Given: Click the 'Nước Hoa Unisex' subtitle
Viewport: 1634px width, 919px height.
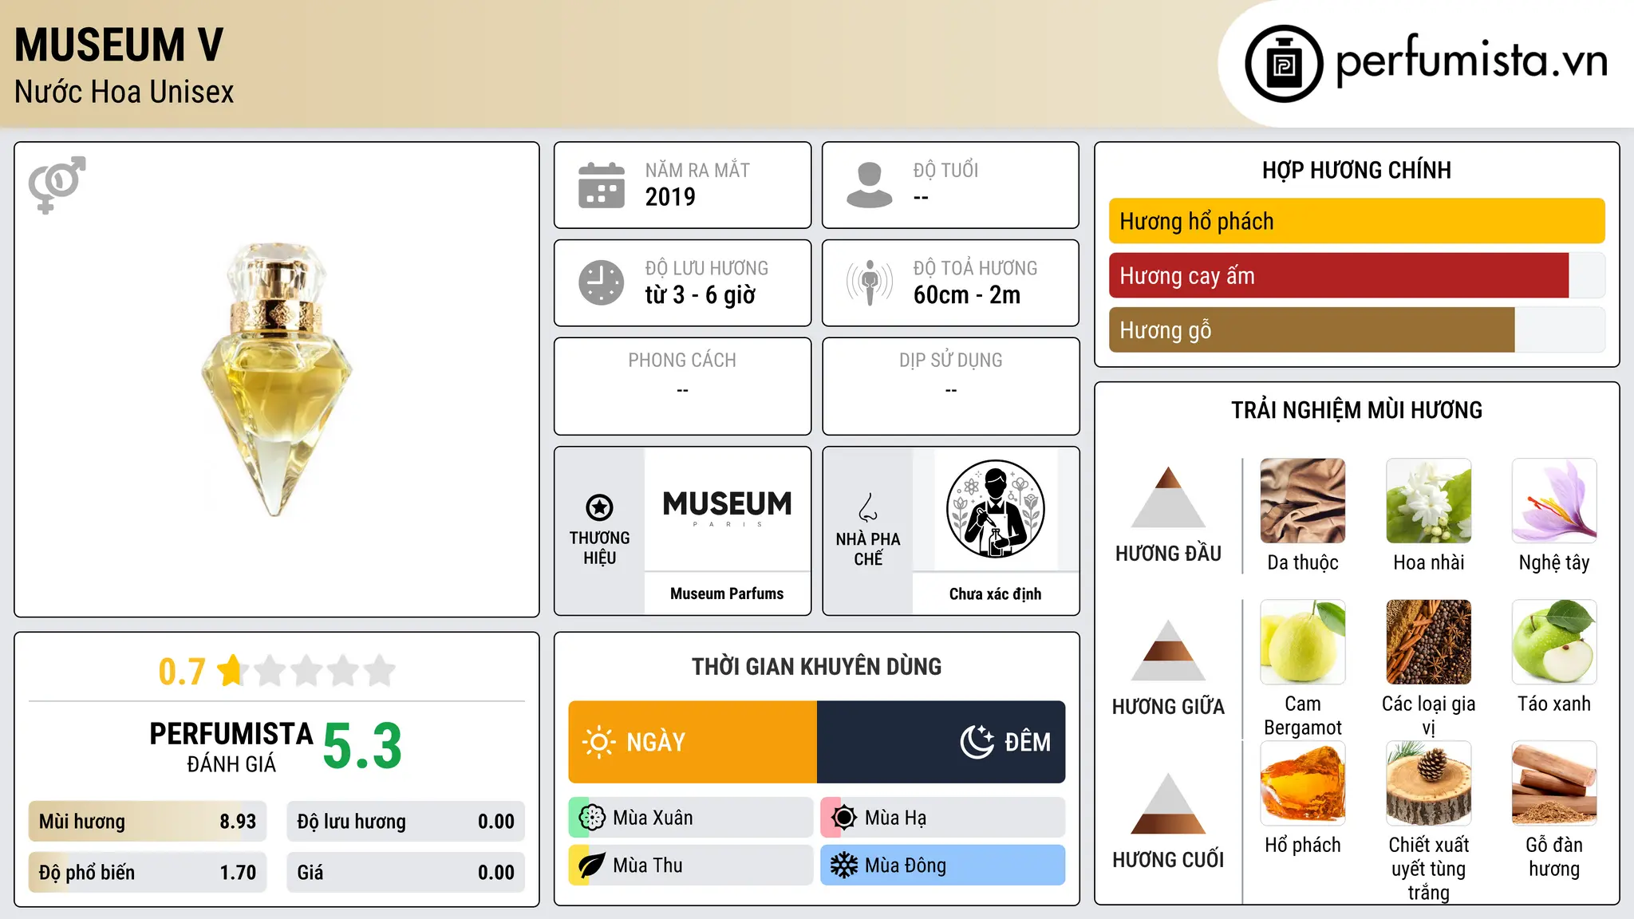Looking at the screenshot, I should coord(124,92).
